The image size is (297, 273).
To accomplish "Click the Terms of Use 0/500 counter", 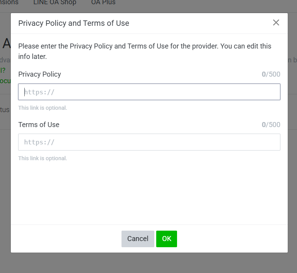I will click(271, 125).
